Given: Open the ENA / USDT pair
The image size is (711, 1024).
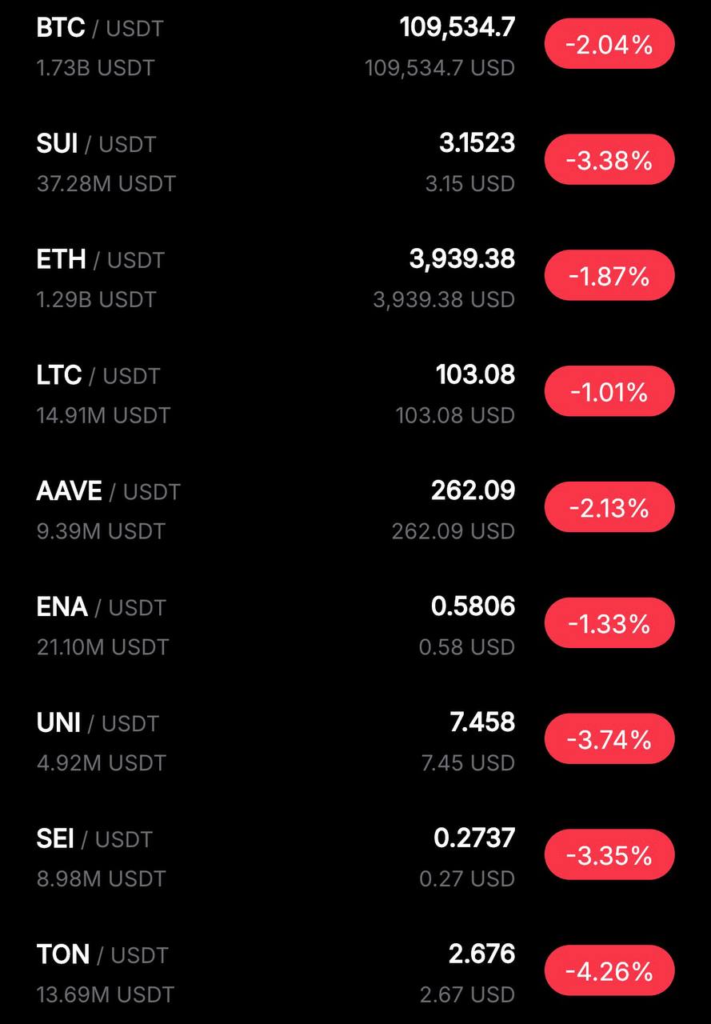Looking at the screenshot, I should coord(101,606).
